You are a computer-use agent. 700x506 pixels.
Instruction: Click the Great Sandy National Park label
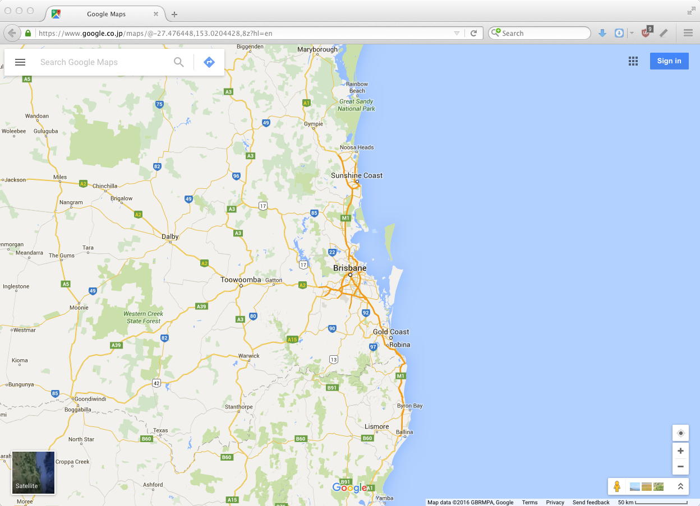(356, 105)
